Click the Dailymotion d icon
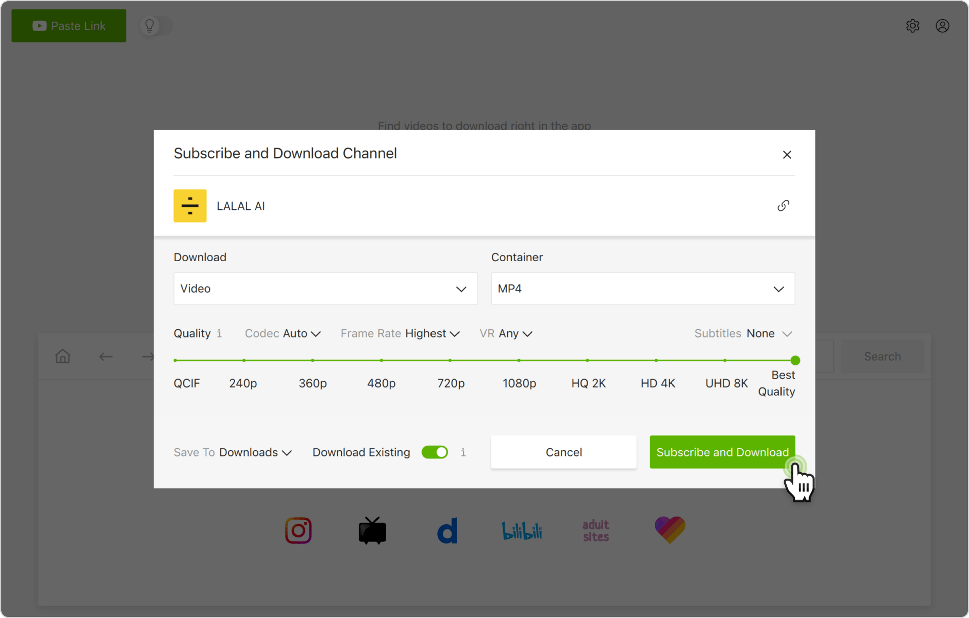Image resolution: width=969 pixels, height=618 pixels. pos(447,531)
